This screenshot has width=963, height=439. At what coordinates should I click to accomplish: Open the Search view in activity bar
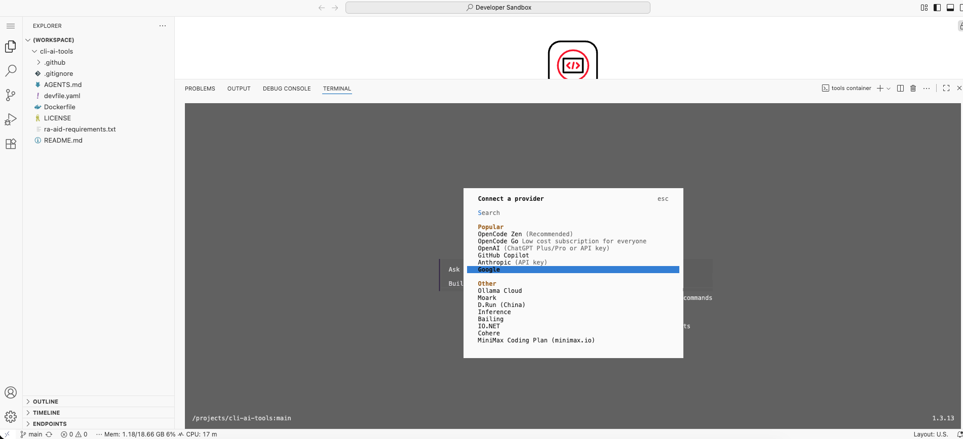click(11, 70)
